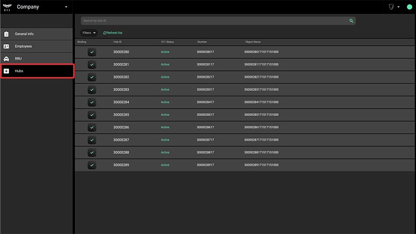
Task: Select hub ID 30000282
Action: click(121, 77)
